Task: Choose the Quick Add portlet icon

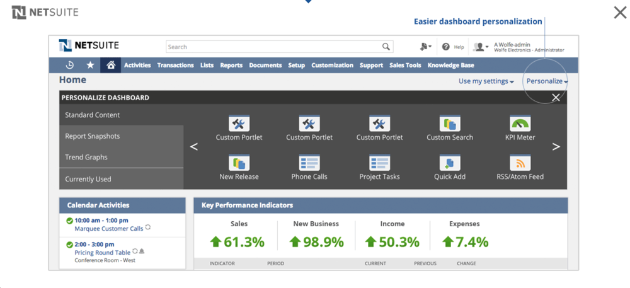Action: (x=449, y=163)
